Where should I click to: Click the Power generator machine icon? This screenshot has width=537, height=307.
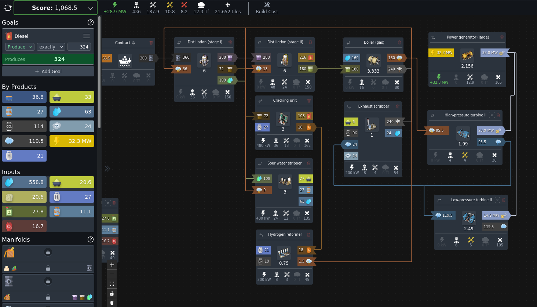coord(467,55)
